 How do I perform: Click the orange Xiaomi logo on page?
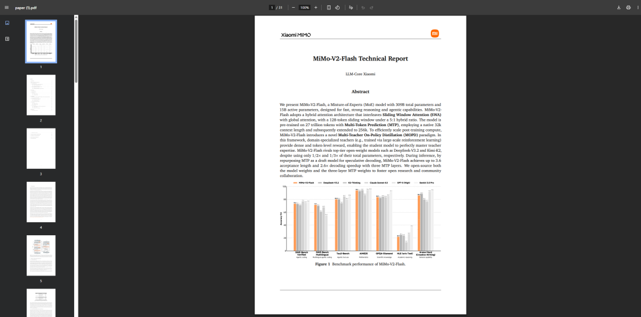tap(434, 33)
